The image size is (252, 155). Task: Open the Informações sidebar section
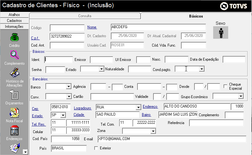click(14, 27)
